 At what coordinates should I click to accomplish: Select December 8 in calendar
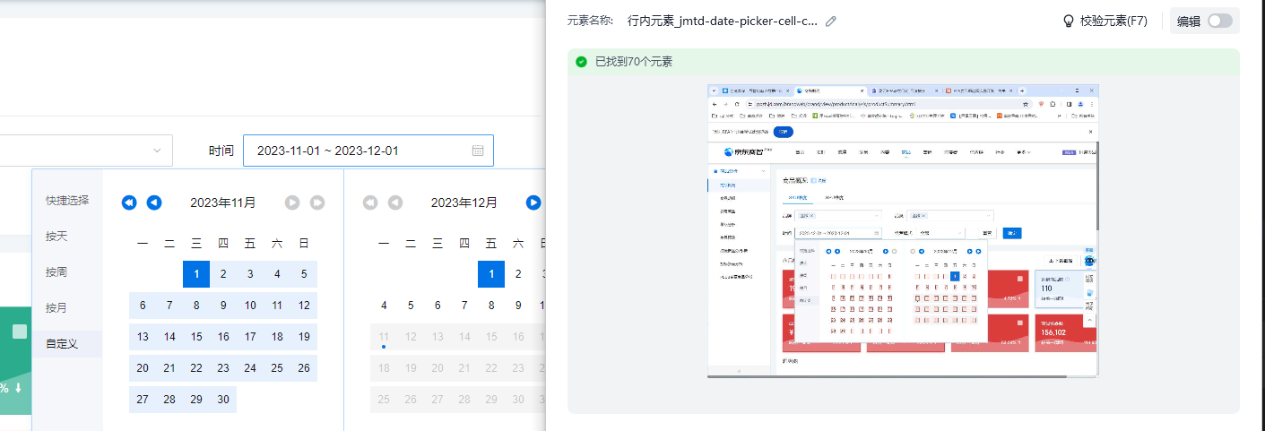pyautogui.click(x=491, y=306)
